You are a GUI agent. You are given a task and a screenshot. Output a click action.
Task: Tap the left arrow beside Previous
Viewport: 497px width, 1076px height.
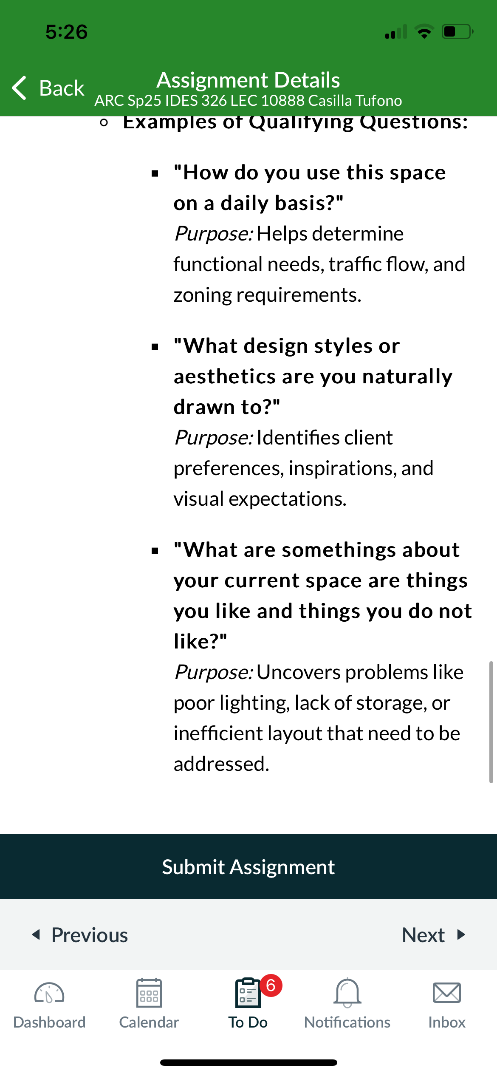click(x=36, y=934)
